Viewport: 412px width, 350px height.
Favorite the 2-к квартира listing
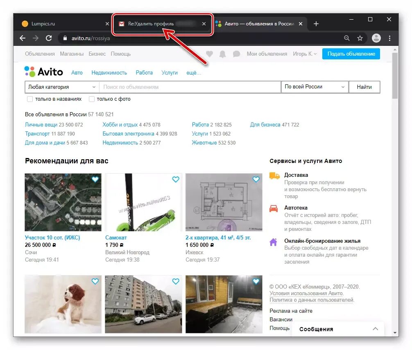[256, 179]
